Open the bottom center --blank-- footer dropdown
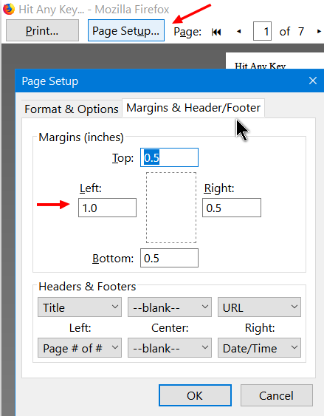 point(170,348)
